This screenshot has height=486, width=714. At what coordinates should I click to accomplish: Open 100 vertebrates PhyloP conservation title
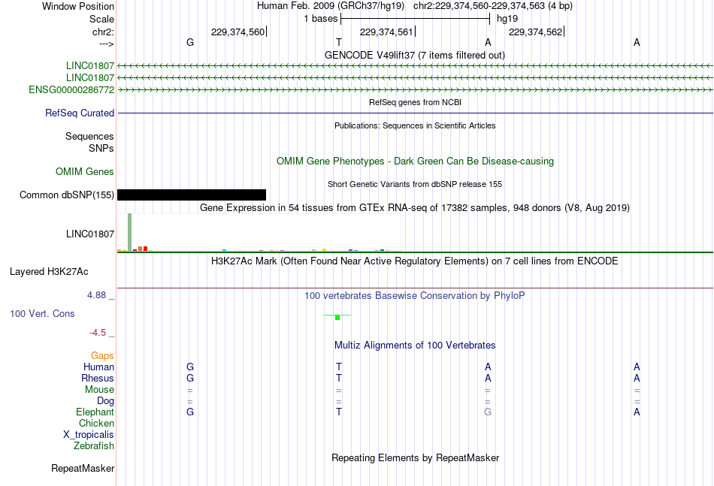click(x=414, y=296)
